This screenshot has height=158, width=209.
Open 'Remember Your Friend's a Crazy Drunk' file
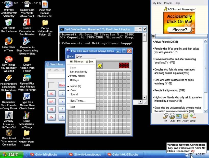[9, 101]
